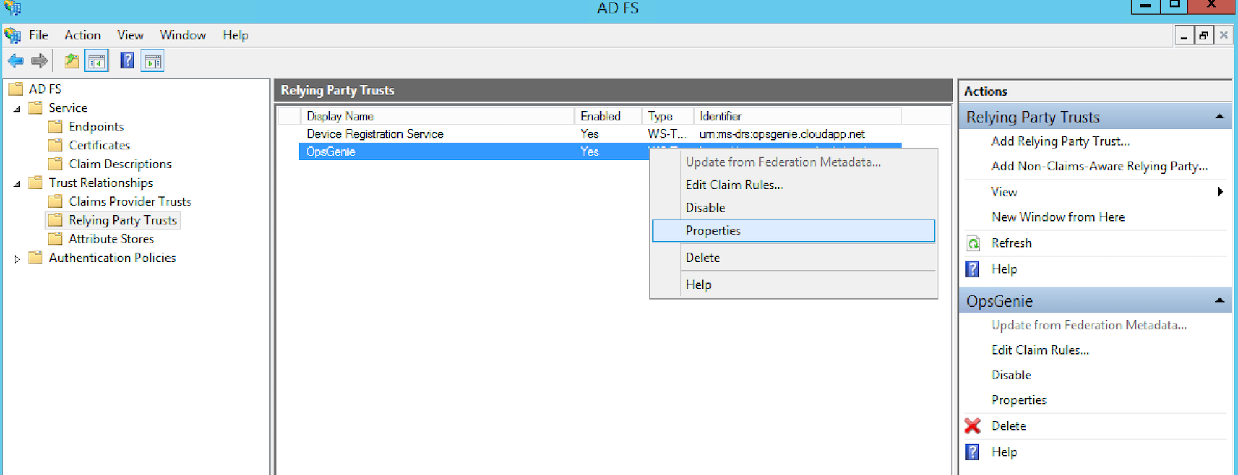Click the Authentication Policies folder icon
The height and width of the screenshot is (475, 1238).
35,258
